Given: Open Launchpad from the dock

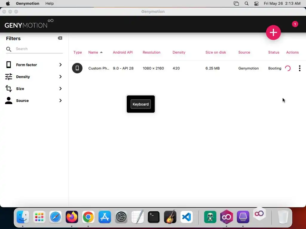Looking at the screenshot, I should point(39,217).
